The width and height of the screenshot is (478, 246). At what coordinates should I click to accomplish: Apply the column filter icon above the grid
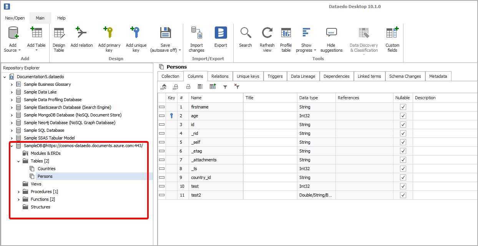[225, 87]
